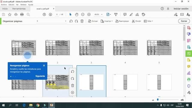Open Windows Start menu
Image resolution: width=192 pixels, height=108 pixels.
coord(3,105)
